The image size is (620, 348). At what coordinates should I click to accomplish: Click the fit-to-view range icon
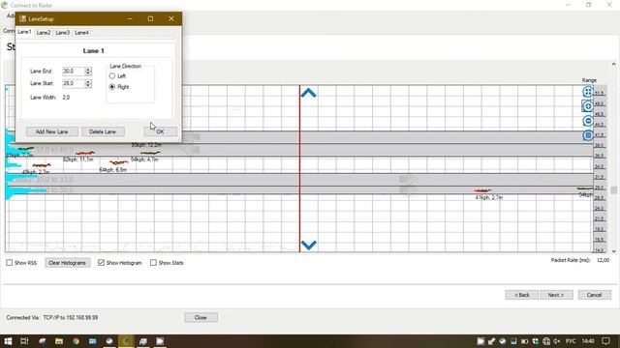click(588, 92)
